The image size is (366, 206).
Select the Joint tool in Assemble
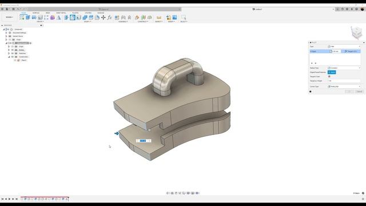click(124, 17)
